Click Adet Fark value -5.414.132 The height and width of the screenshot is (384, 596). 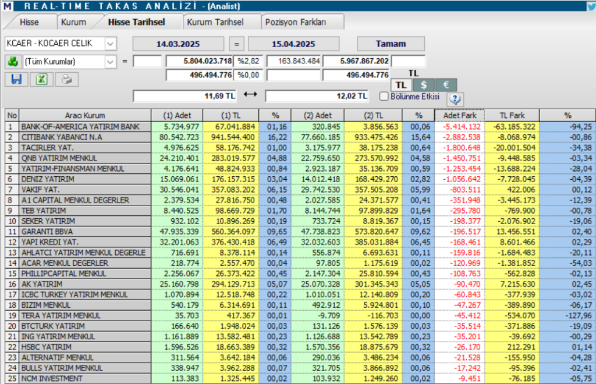[x=460, y=127]
